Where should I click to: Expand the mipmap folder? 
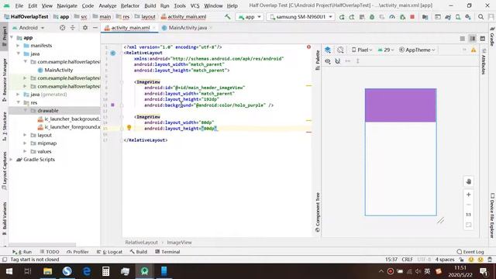[x=25, y=143]
